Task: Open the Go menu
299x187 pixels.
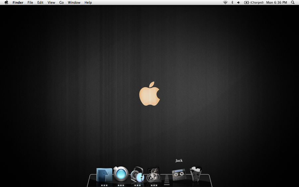Action: pos(61,2)
